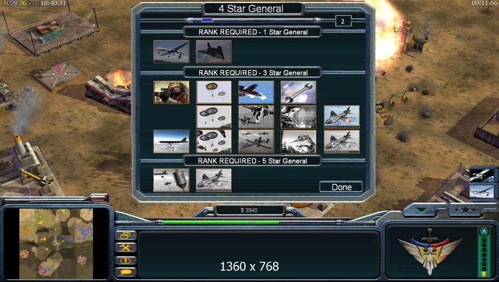Click the radar minimap
The height and width of the screenshot is (282, 499).
click(x=56, y=244)
